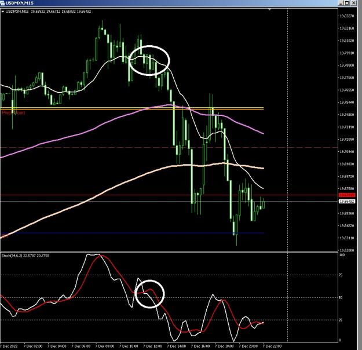Select the blue S1 support horizontal line
Screen dimensions: 362x350
click(x=132, y=233)
